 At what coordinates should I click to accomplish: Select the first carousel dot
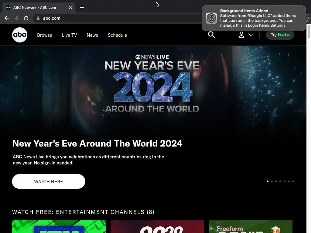[x=268, y=181]
